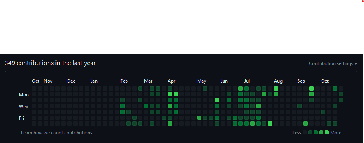364x143 pixels.
Task: Click the 'Aug' month label
Action: [278, 81]
